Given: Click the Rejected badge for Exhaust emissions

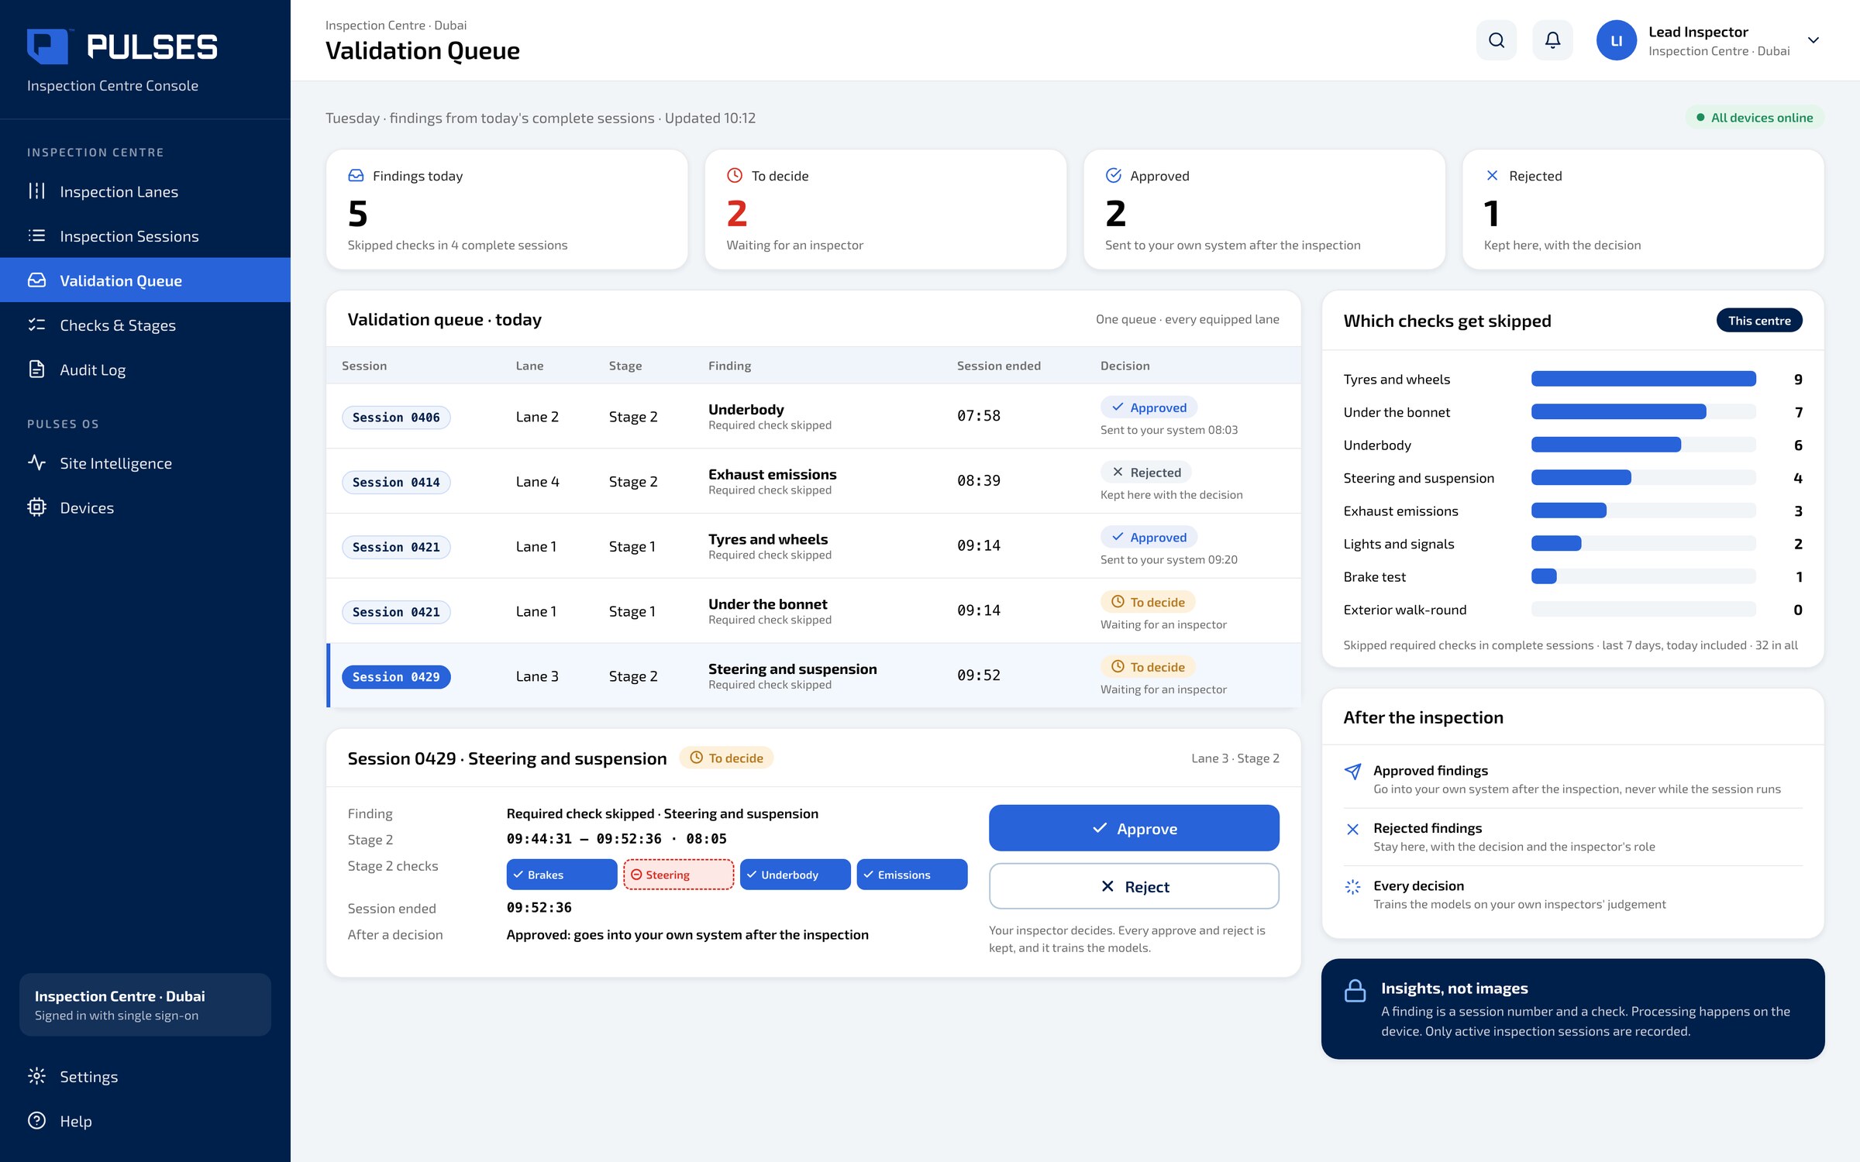Looking at the screenshot, I should (1146, 473).
